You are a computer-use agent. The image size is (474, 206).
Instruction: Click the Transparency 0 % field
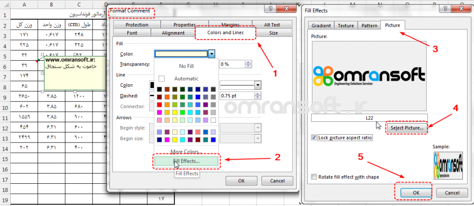click(232, 64)
